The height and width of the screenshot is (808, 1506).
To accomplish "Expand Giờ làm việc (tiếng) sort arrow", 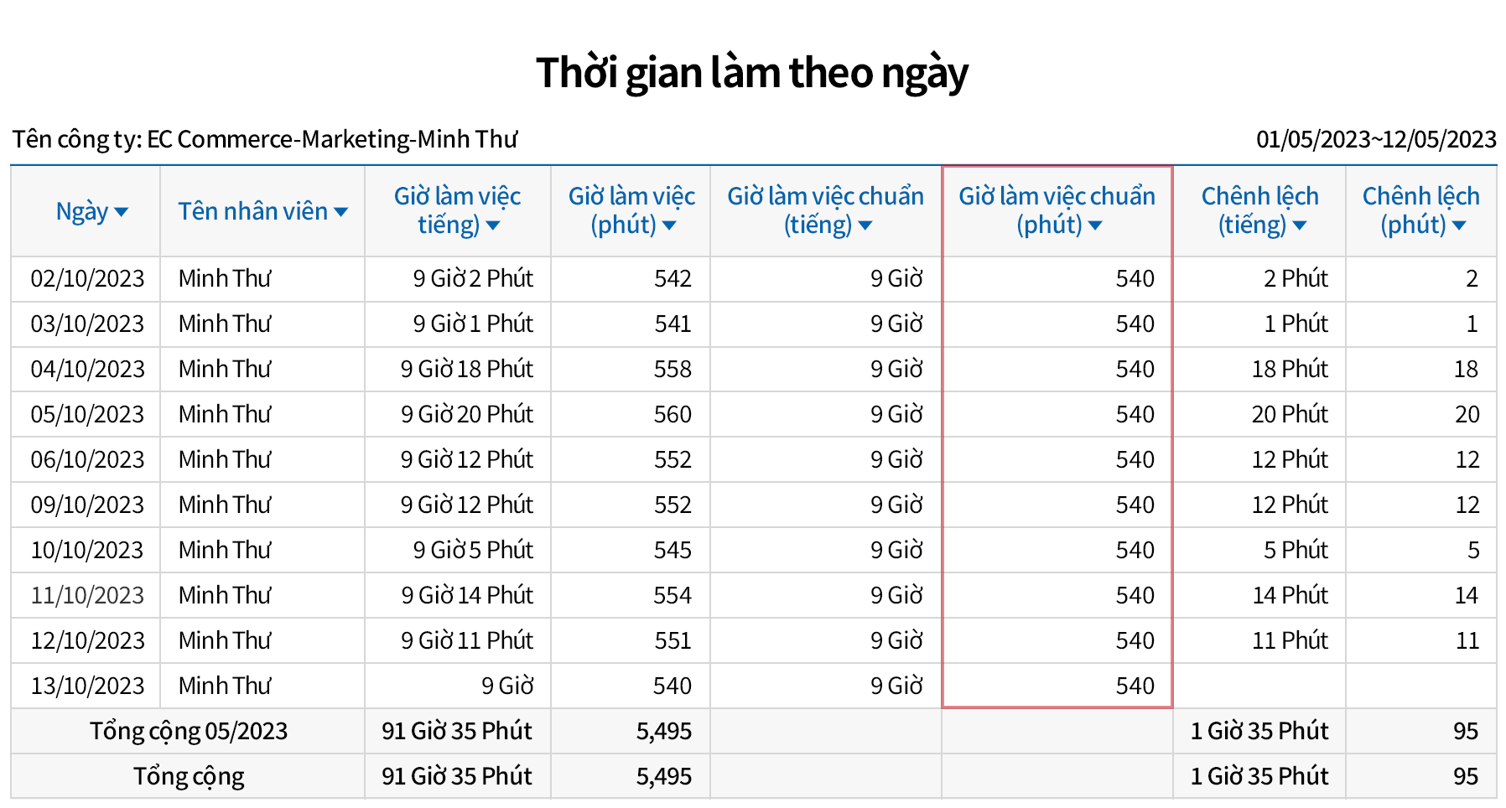I will pos(493,225).
